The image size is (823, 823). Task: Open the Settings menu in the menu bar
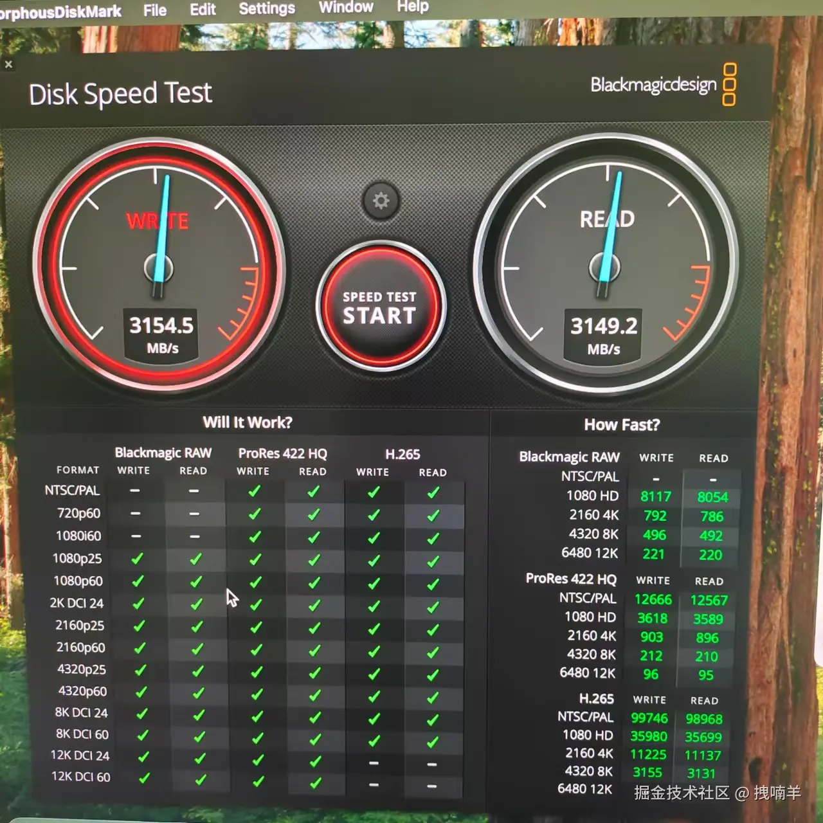pyautogui.click(x=267, y=8)
